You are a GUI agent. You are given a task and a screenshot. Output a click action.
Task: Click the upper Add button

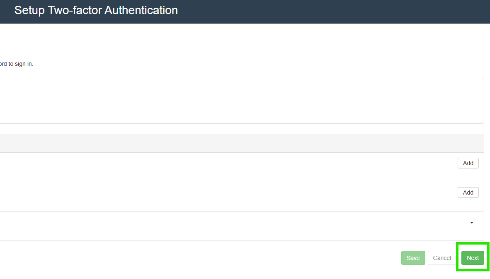[x=468, y=163]
